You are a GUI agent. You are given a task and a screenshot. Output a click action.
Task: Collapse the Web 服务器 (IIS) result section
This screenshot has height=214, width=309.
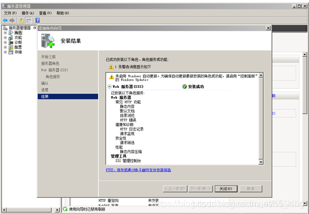tap(110, 87)
